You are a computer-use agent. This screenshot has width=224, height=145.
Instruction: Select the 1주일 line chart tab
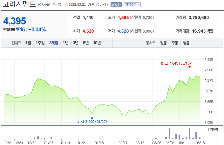point(40,43)
